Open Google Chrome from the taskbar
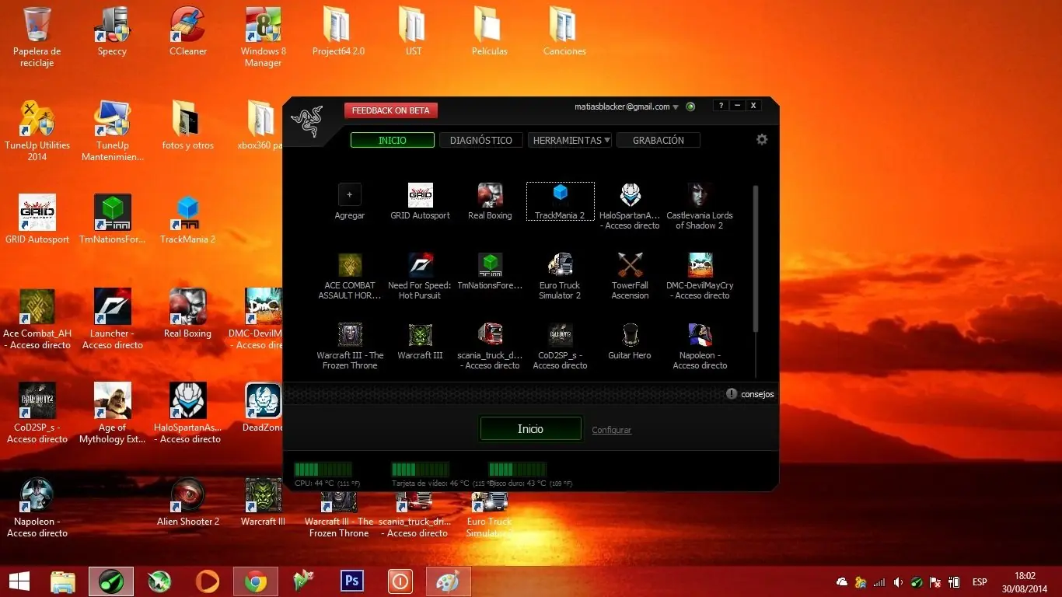Screen dimensions: 1062x597 tap(256, 581)
